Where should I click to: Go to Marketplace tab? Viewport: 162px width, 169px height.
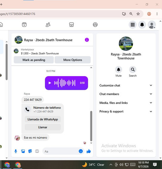click(72, 25)
